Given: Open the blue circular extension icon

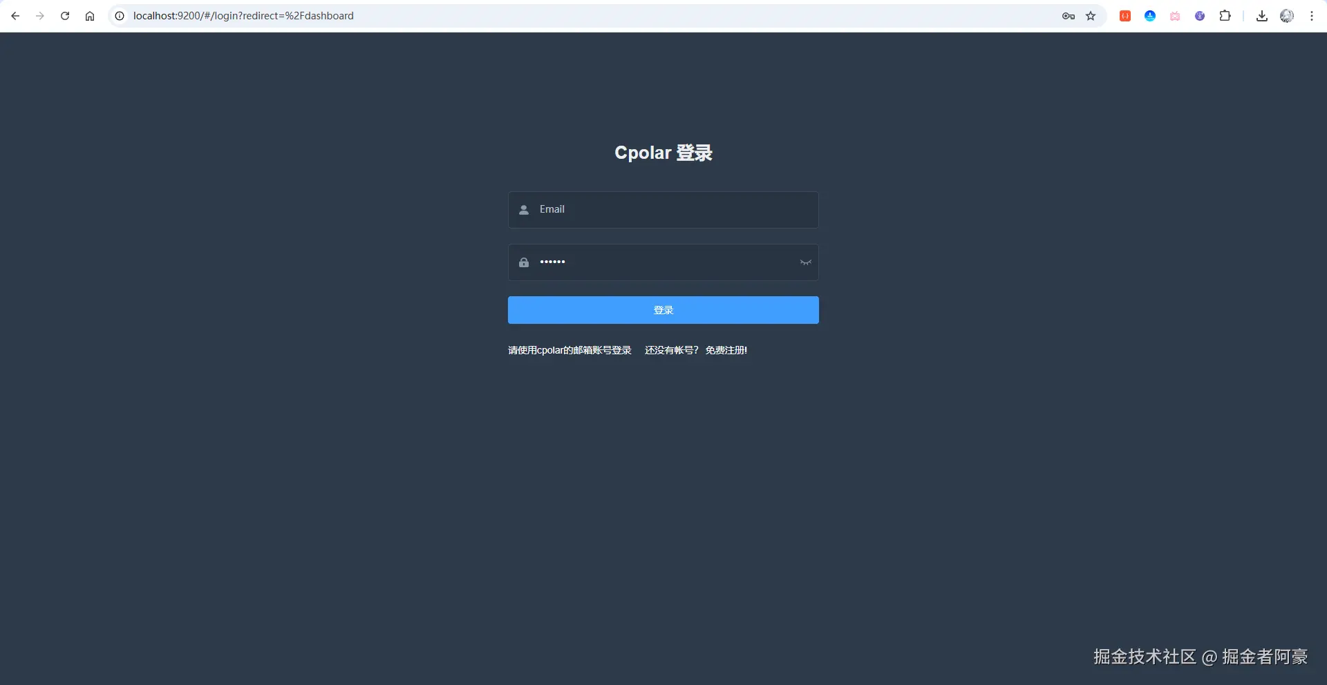Looking at the screenshot, I should [x=1150, y=16].
